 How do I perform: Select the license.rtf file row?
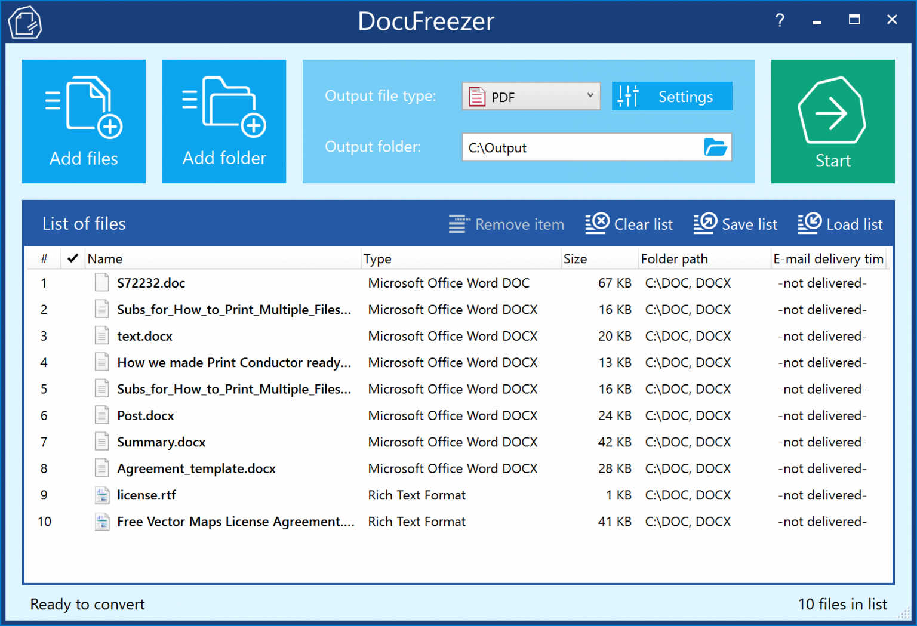(x=458, y=495)
